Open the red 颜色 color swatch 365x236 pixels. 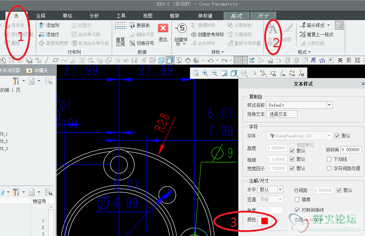pyautogui.click(x=265, y=221)
